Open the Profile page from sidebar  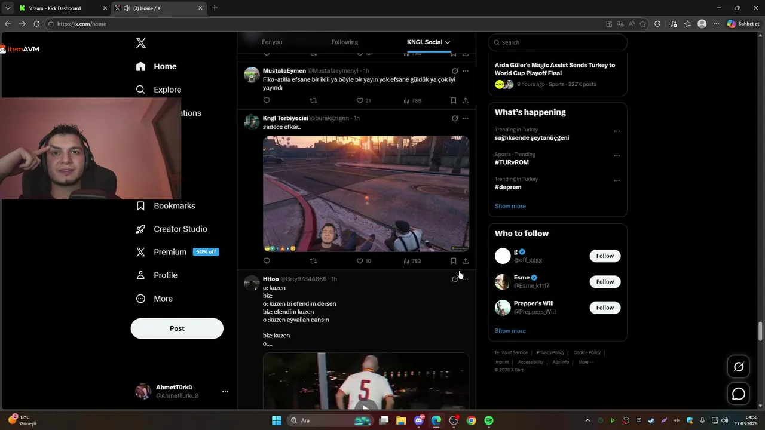click(157, 275)
